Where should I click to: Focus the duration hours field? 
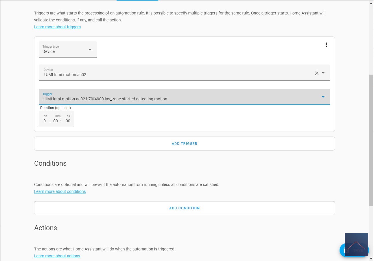pyautogui.click(x=45, y=121)
